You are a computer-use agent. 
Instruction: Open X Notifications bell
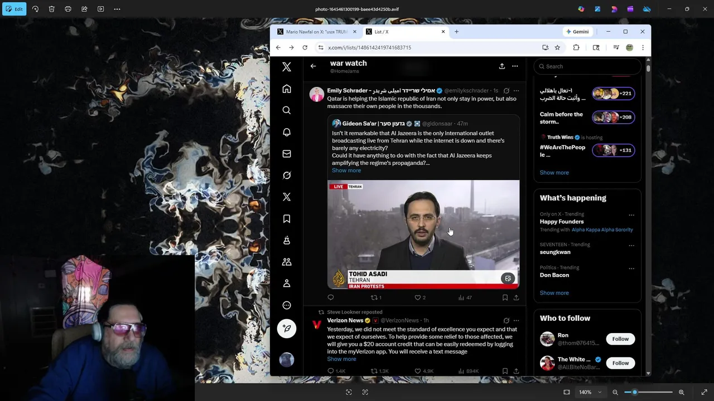(x=287, y=132)
